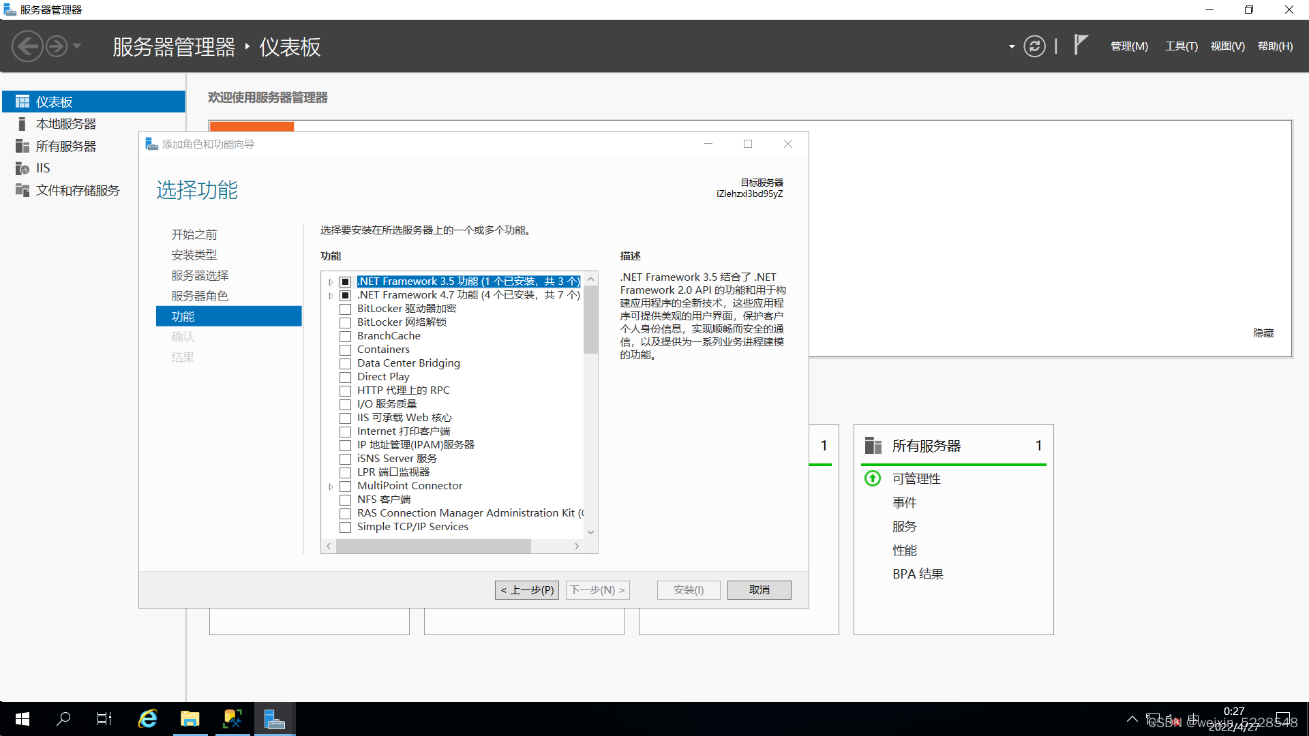Check Internet 打印客户端 checkbox
Image resolution: width=1309 pixels, height=736 pixels.
(346, 432)
